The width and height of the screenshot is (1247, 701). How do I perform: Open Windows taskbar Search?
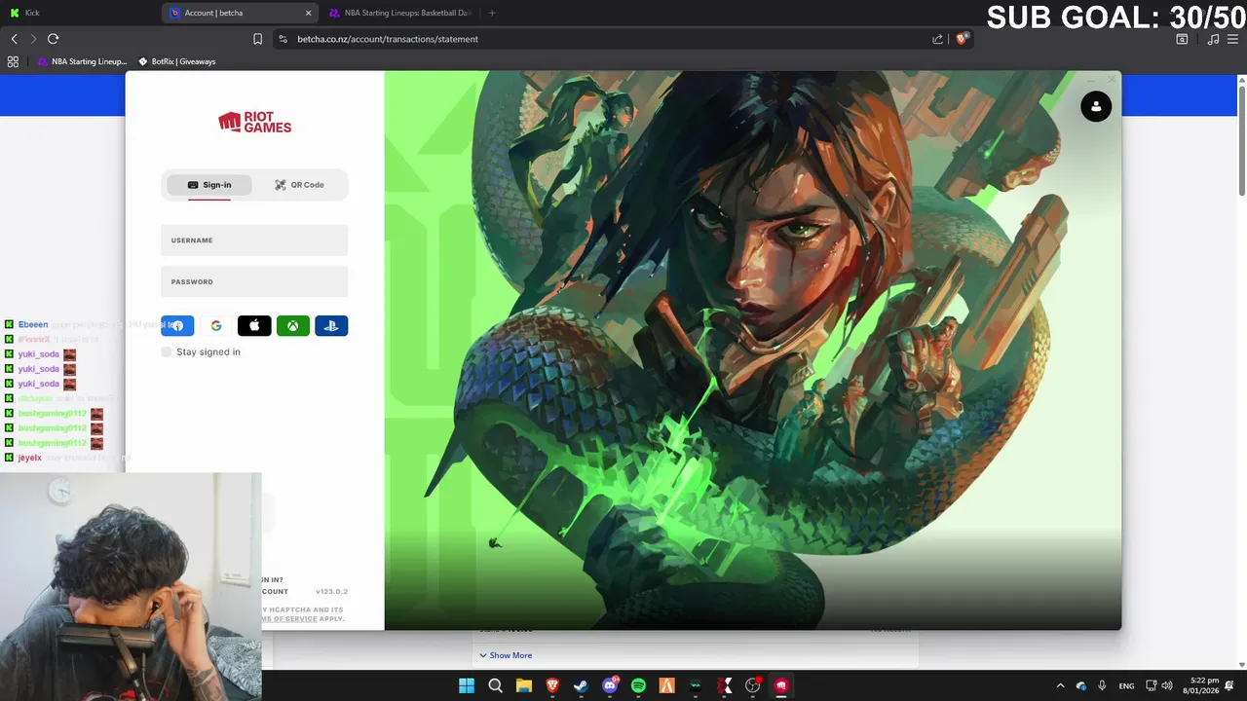click(495, 685)
